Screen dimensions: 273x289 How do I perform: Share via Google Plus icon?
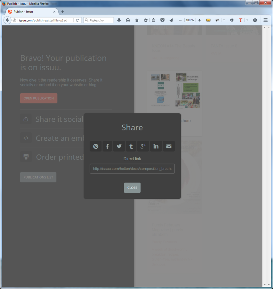pos(143,146)
